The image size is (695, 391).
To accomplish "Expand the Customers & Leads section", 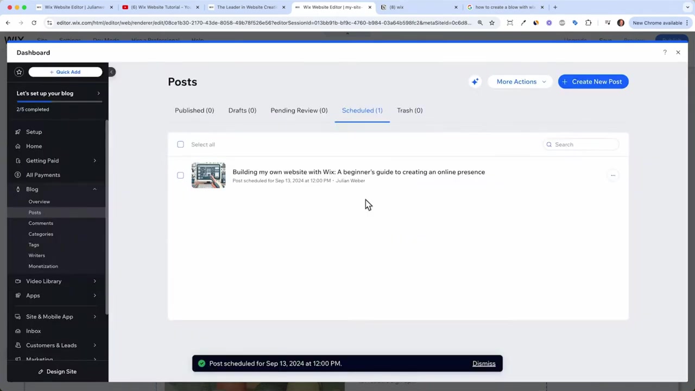I will (94, 345).
